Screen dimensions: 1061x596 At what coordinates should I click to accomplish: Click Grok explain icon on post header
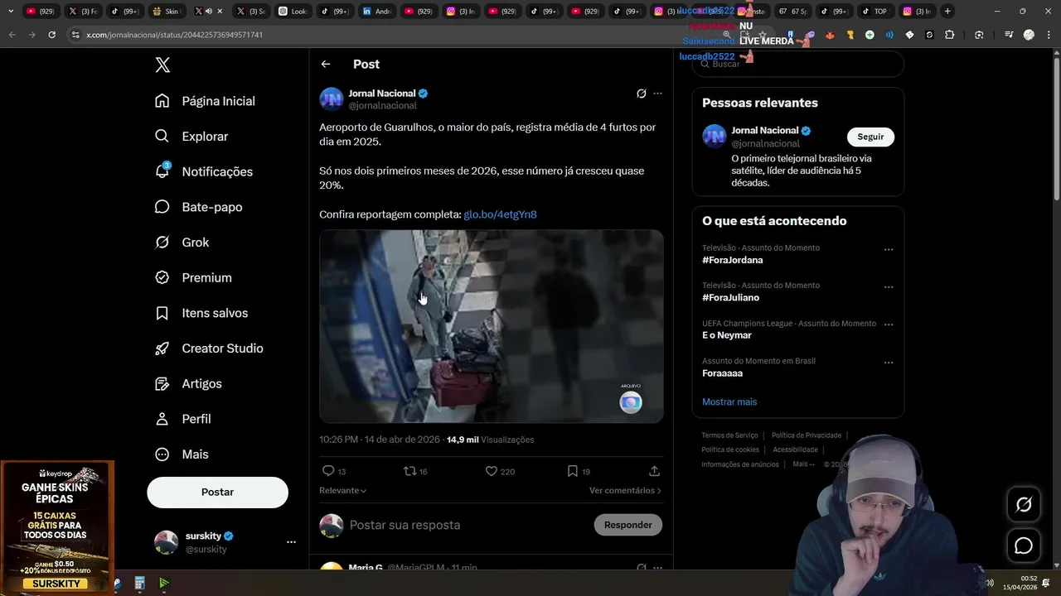[x=641, y=94]
